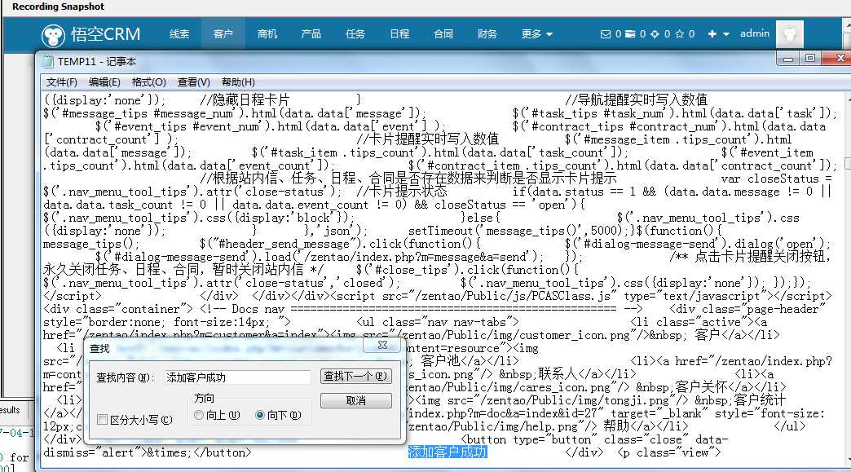Open the 帮助(H) menu in Notepad
The width and height of the screenshot is (851, 472).
238,82
